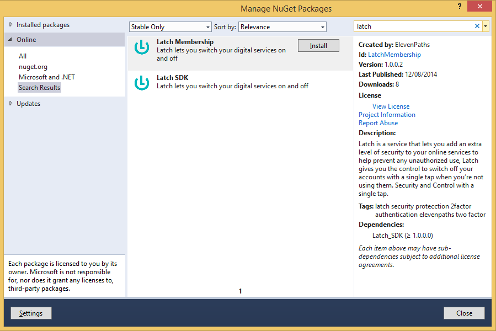
Task: Select the nuget.org source
Action: tap(33, 67)
